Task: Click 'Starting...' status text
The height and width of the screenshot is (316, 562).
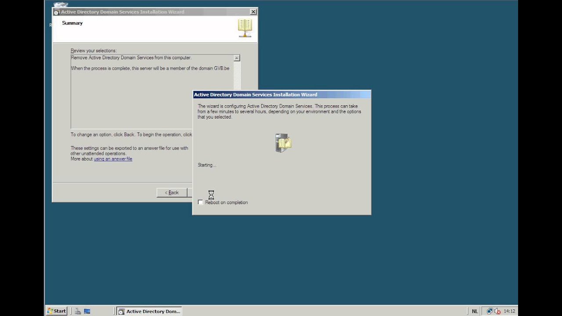Action: coord(207,165)
